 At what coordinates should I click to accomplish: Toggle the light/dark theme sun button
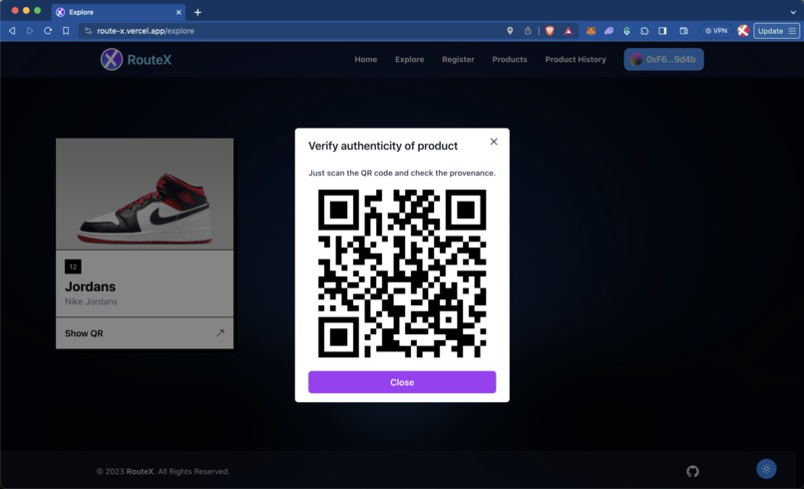point(766,469)
